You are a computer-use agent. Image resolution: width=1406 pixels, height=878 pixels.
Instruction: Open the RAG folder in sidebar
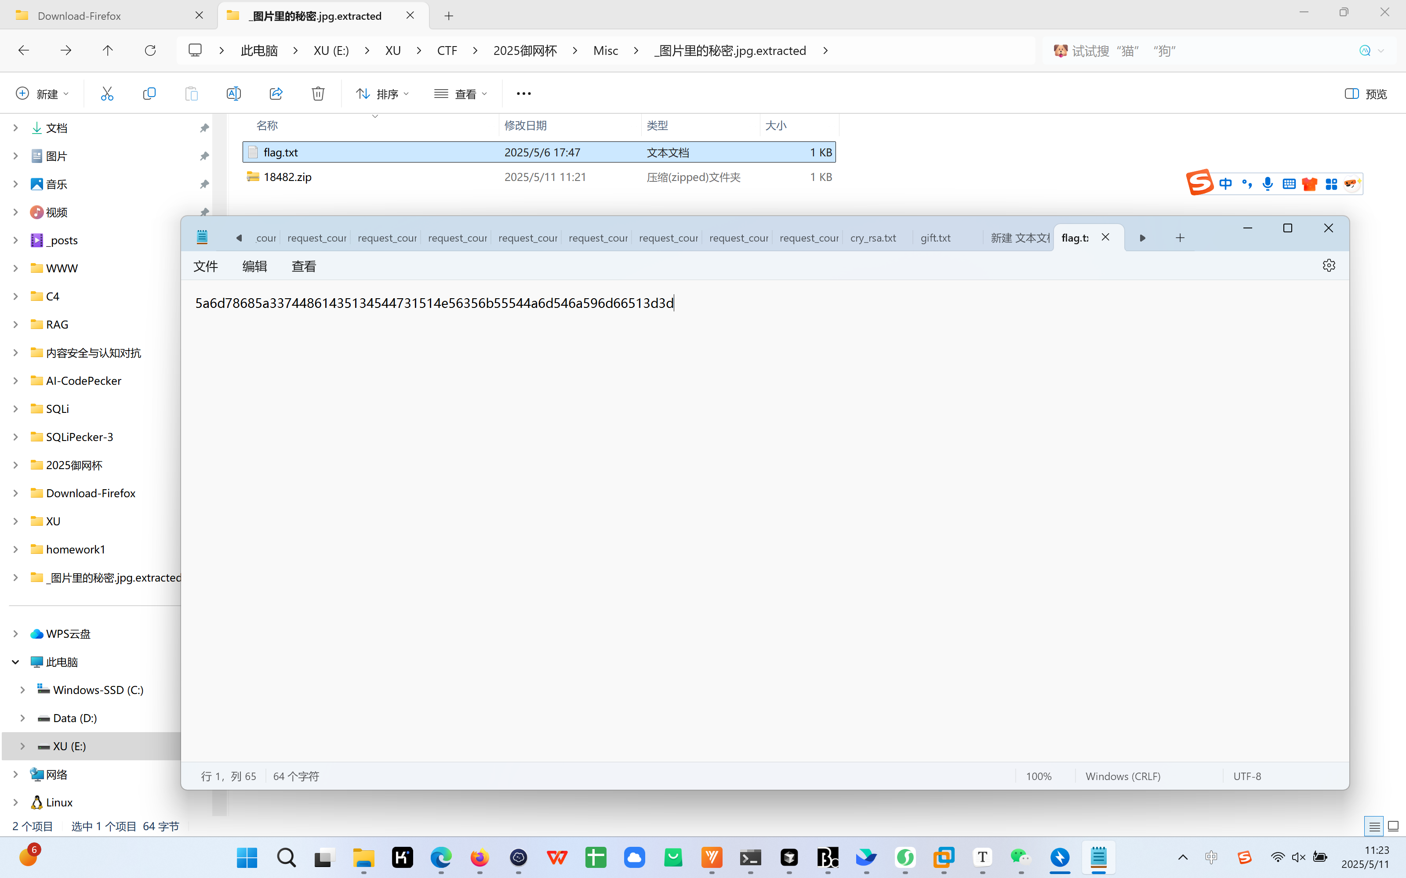[57, 324]
